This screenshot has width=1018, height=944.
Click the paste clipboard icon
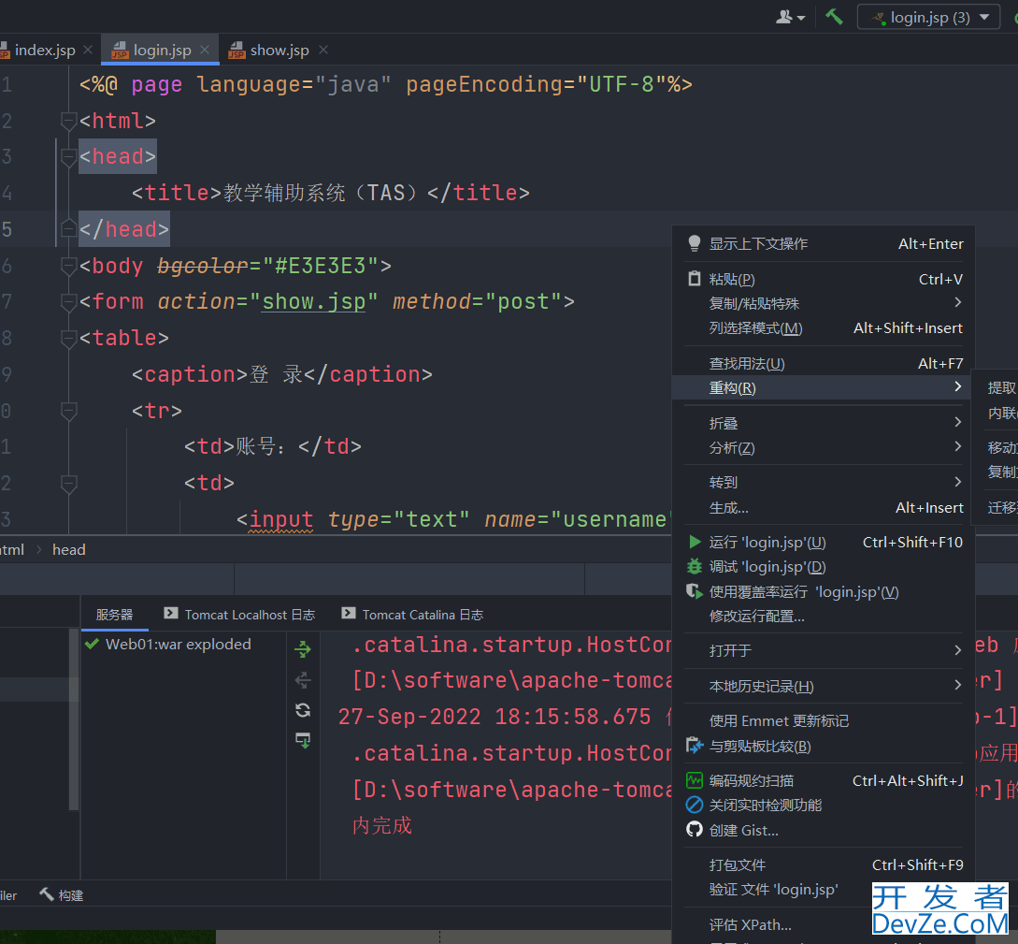(694, 279)
